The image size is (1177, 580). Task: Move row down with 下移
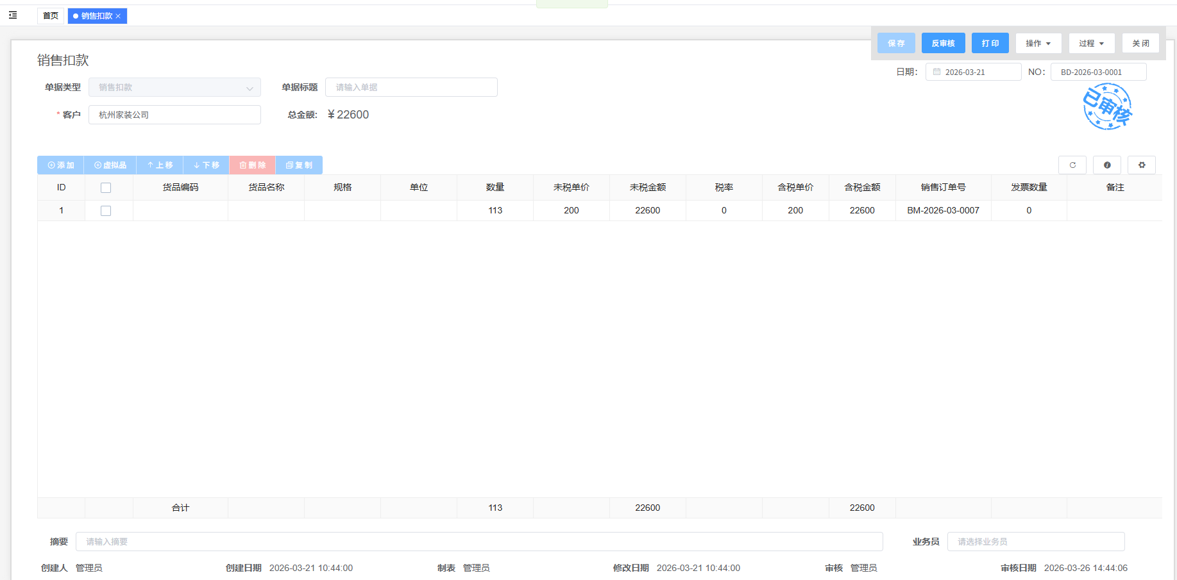point(207,165)
